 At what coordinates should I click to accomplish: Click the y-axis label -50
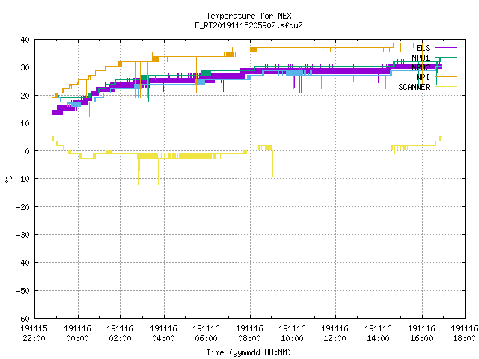click(23, 291)
